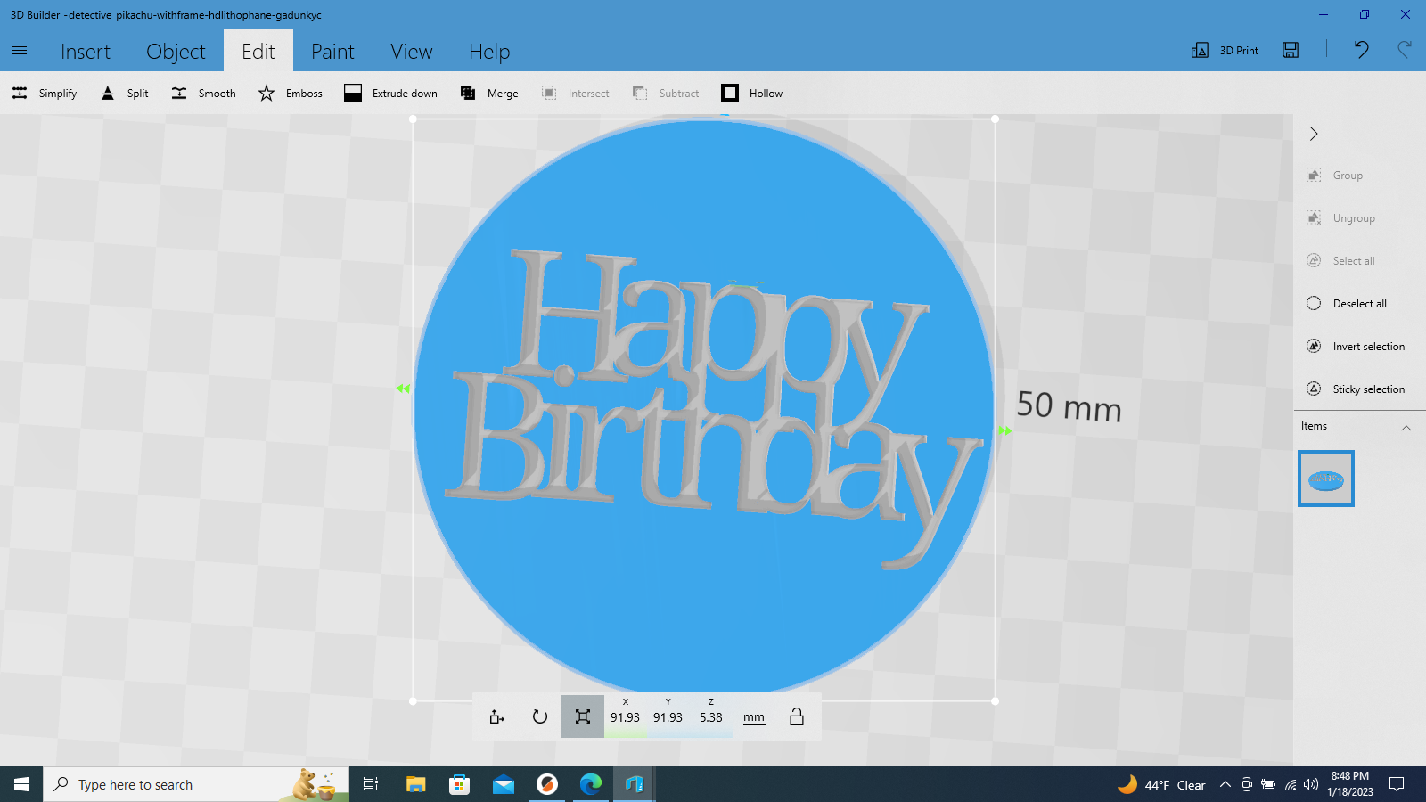
Task: Select the Split tool
Action: (x=125, y=94)
